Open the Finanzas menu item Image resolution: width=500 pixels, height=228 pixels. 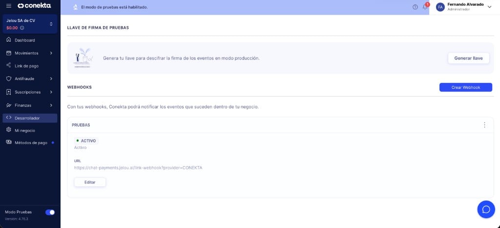pyautogui.click(x=30, y=105)
